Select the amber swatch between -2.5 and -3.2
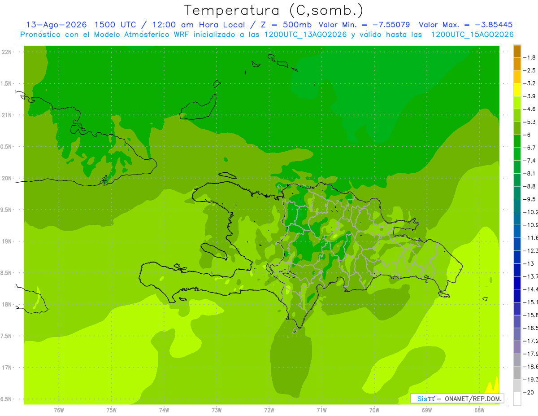 pos(517,77)
